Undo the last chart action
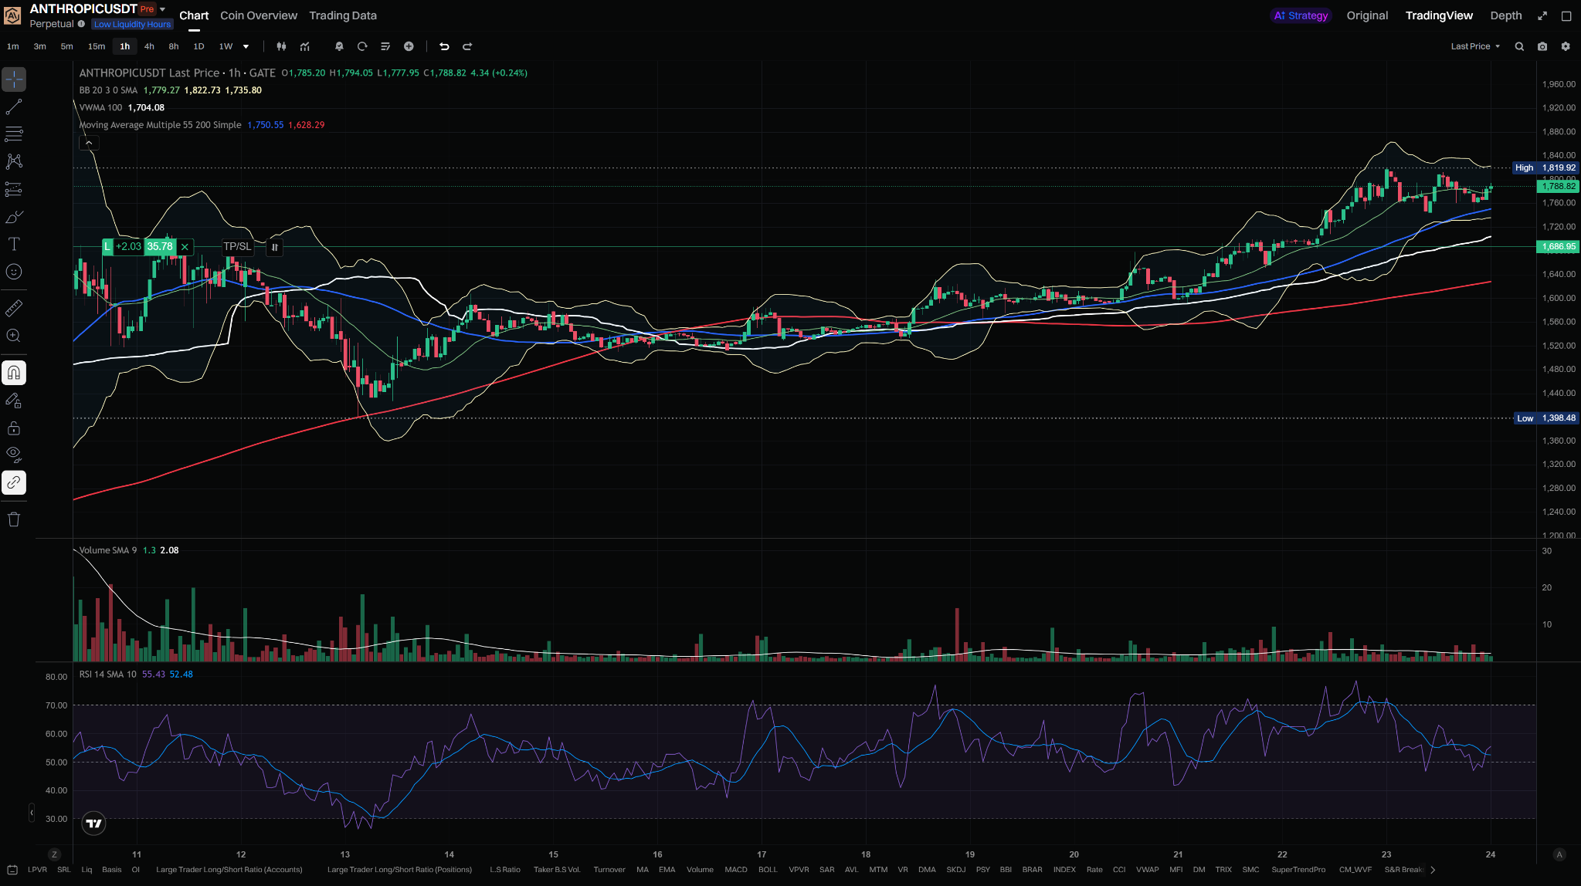Screen dimensions: 1581x886 pyautogui.click(x=444, y=46)
